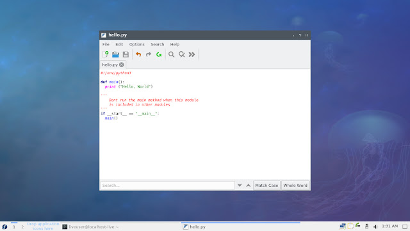
Task: Open find with magnifier icon
Action: coord(171,54)
